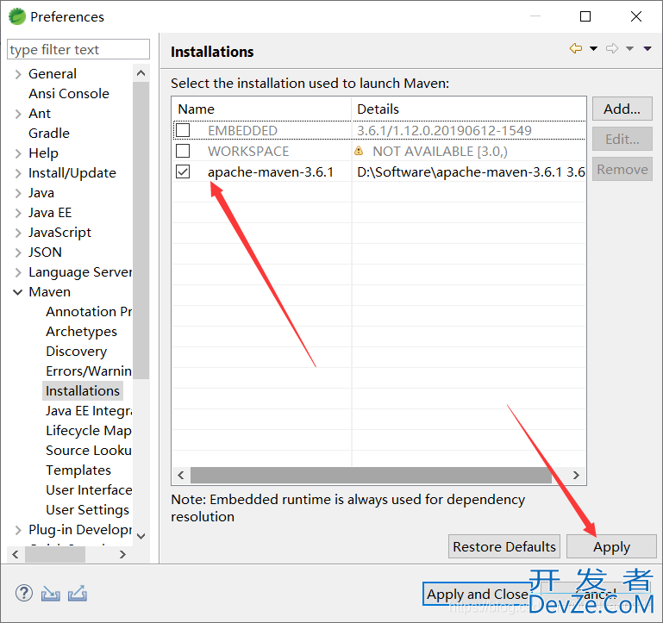Click the table horizontal scrollbar right arrow
The width and height of the screenshot is (663, 623).
pyautogui.click(x=576, y=475)
